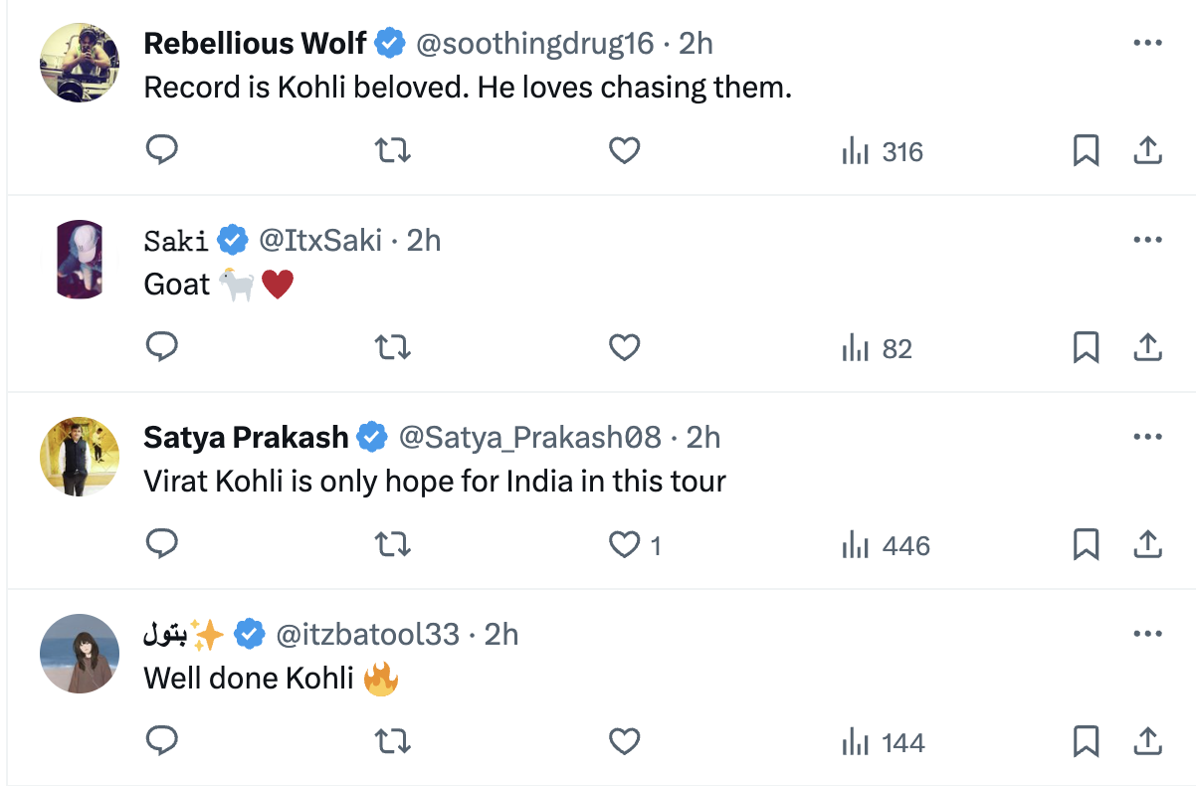Repost the Rebellious Wolf tweet
Screen dimensions: 1196x786
[393, 151]
